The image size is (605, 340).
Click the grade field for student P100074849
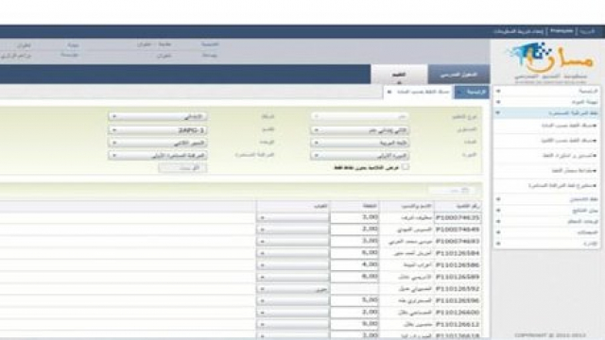click(354, 229)
